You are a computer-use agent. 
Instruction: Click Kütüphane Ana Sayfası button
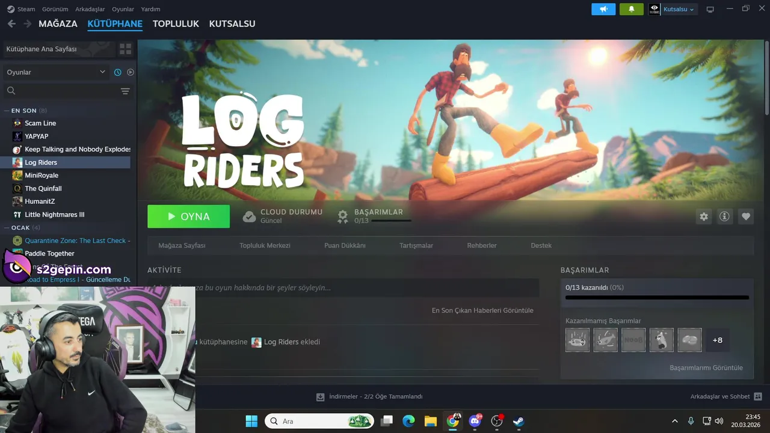[x=59, y=49]
